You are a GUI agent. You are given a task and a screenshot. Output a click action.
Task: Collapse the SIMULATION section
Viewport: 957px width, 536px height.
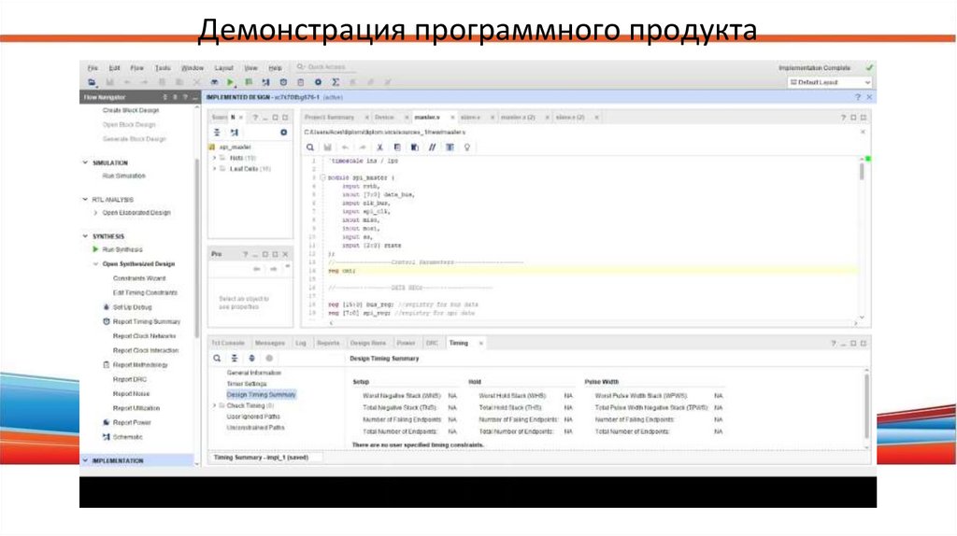click(85, 162)
